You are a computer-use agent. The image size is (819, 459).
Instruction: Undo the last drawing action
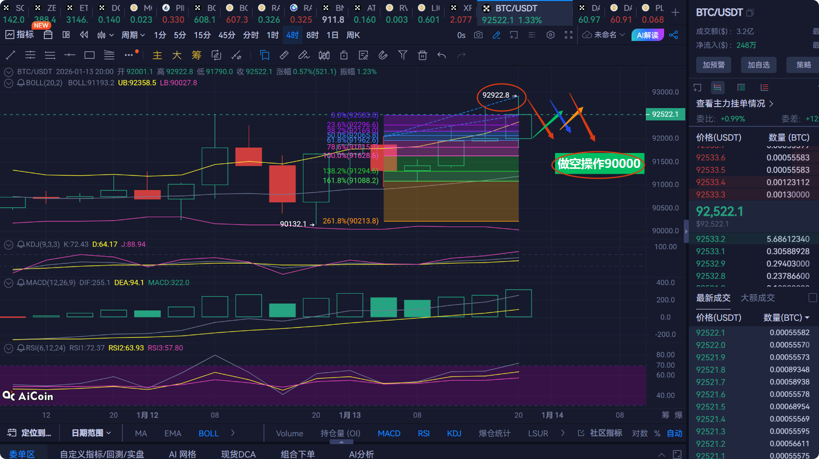(x=441, y=55)
